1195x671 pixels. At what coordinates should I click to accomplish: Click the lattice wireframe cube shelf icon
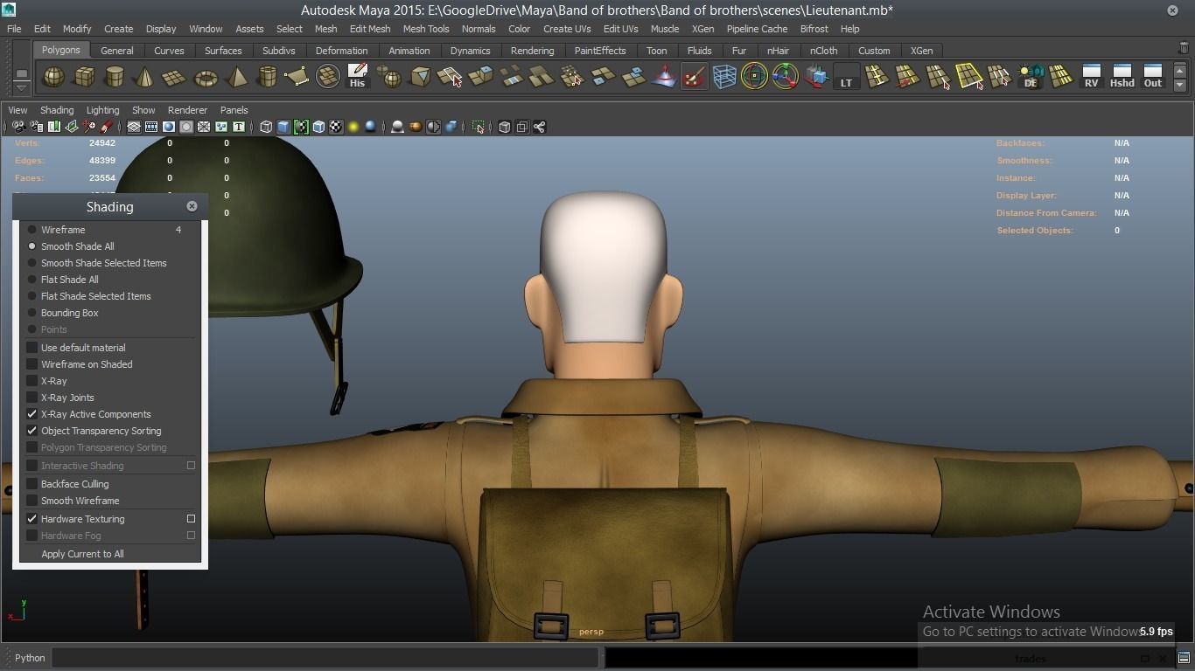(x=724, y=77)
